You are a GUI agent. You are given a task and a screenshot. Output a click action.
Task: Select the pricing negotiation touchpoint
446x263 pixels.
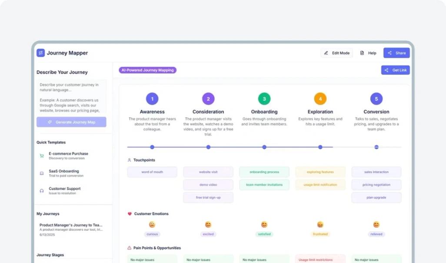coord(376,185)
